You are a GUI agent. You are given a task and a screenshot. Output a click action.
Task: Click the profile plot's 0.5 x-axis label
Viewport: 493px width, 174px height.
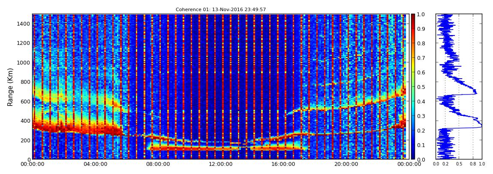point(459,164)
